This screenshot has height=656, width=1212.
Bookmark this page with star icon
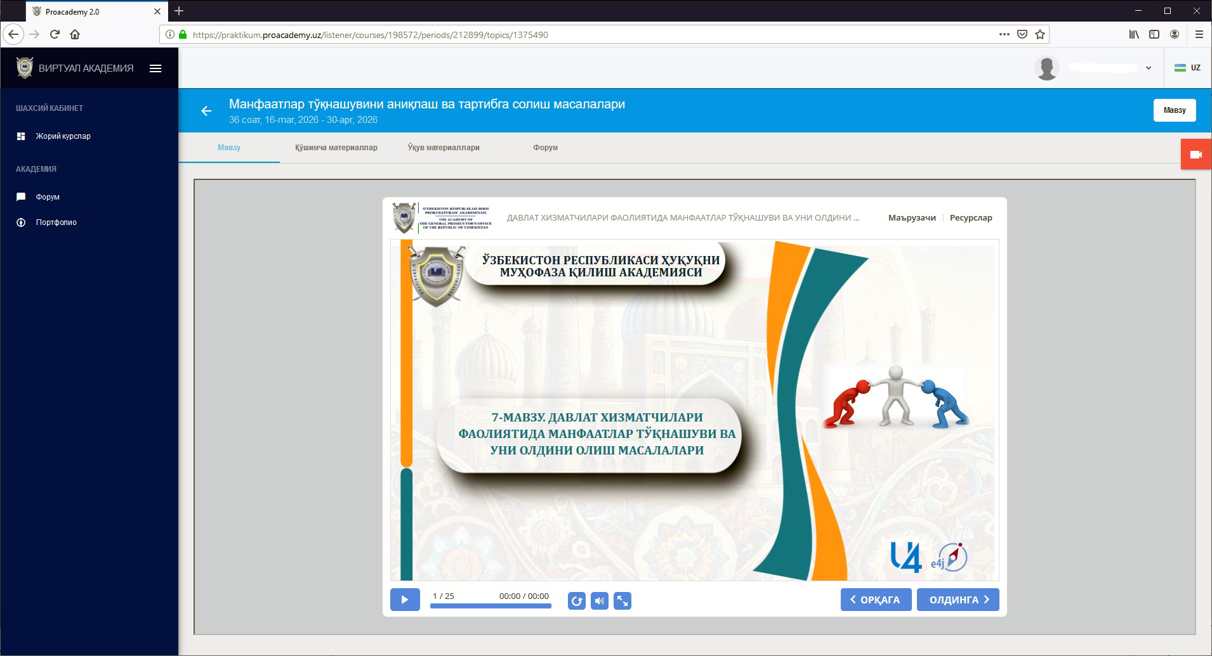click(1040, 34)
